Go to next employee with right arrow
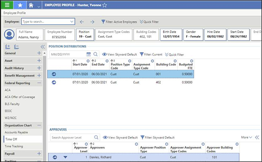The image size is (262, 162). tap(92, 22)
